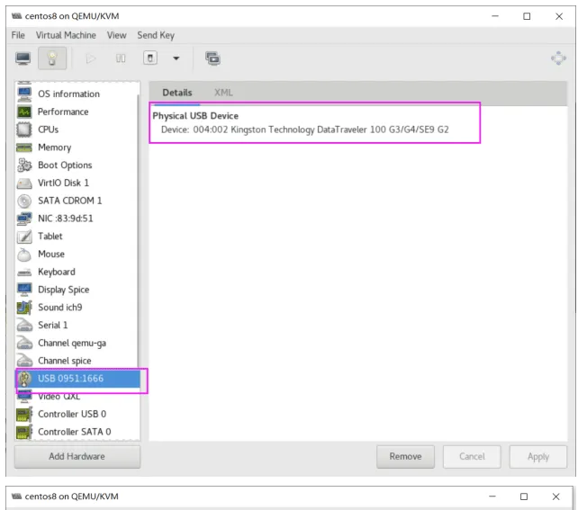Click the Remove button
Viewport: 578px width, 510px height.
(x=405, y=457)
